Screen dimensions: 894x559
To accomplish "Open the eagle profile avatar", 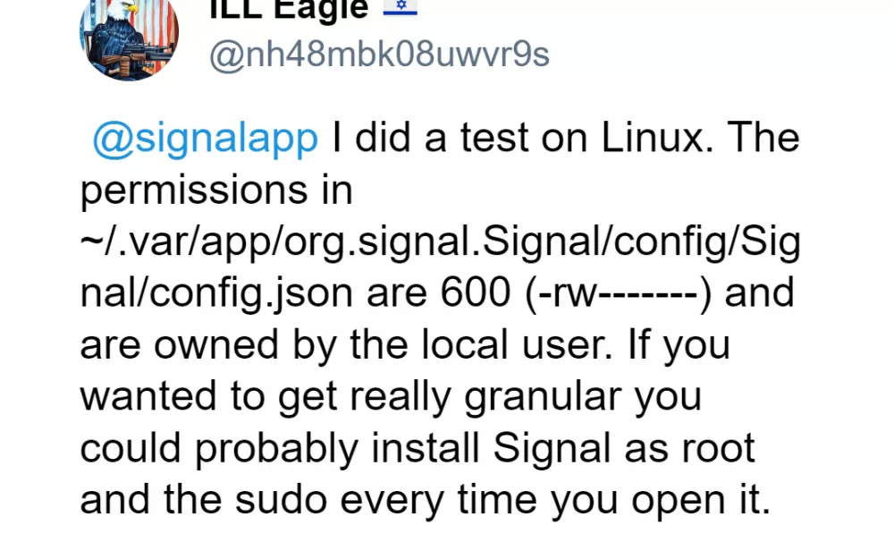I will [129, 39].
